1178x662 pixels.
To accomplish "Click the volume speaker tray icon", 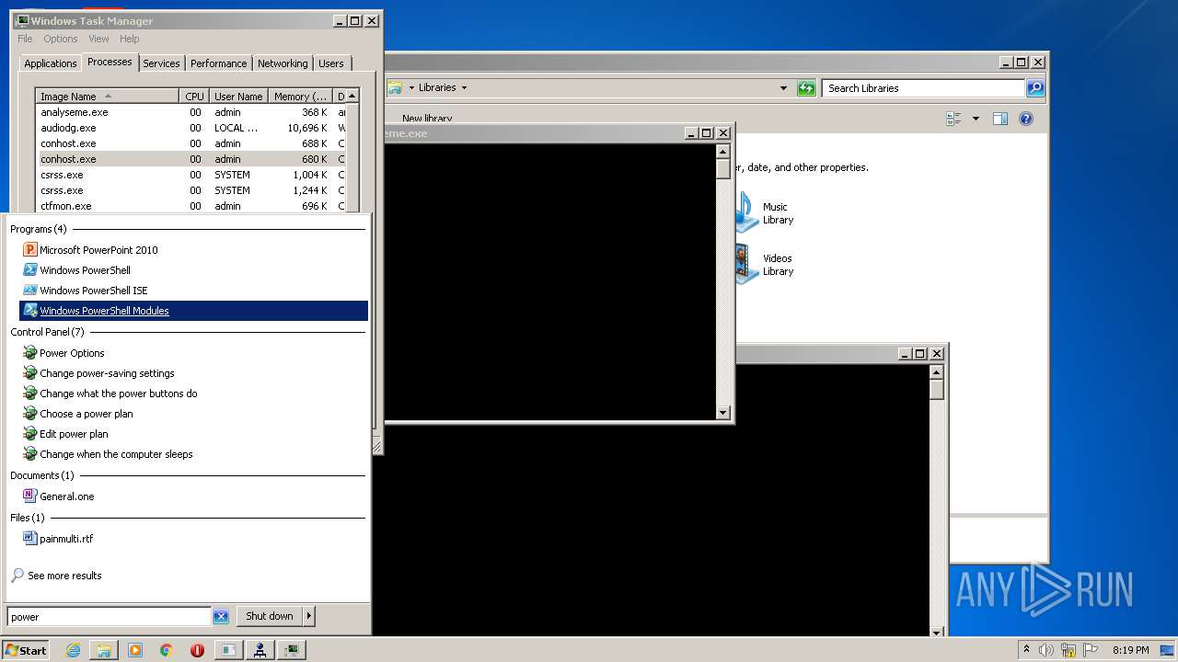I will [x=1046, y=650].
